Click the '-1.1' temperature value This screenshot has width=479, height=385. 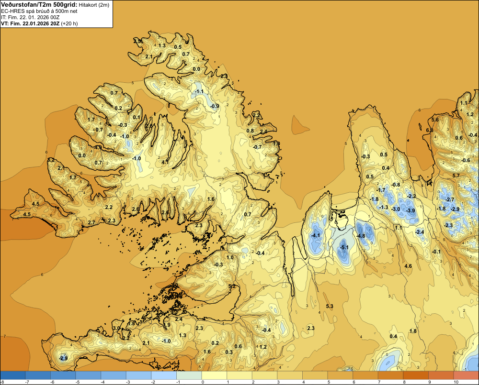199,91
